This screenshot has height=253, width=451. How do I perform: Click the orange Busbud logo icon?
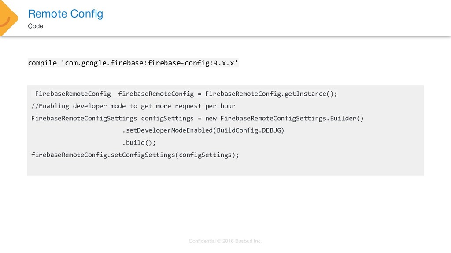[x=9, y=18]
